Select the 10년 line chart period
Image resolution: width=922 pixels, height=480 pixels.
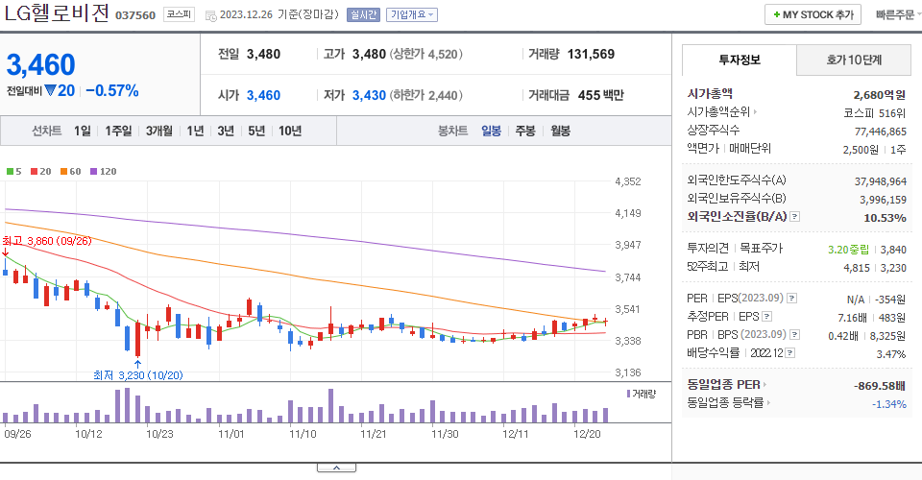tap(290, 131)
